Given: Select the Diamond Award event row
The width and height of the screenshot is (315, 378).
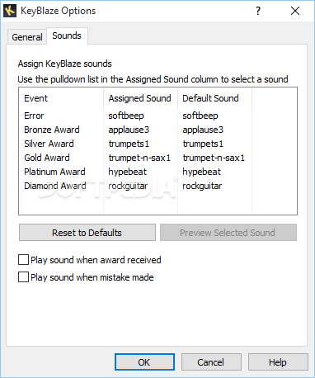Looking at the screenshot, I should pos(55,186).
